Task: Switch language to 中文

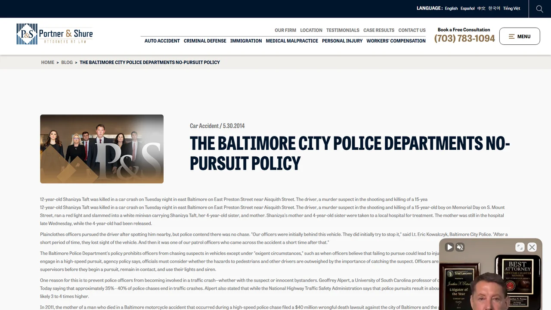Action: [481, 8]
